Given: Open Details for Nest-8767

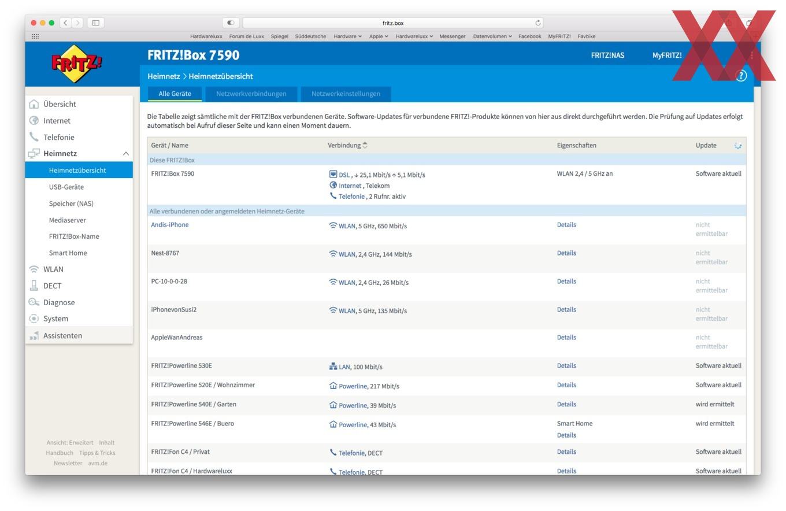Looking at the screenshot, I should pyautogui.click(x=566, y=253).
